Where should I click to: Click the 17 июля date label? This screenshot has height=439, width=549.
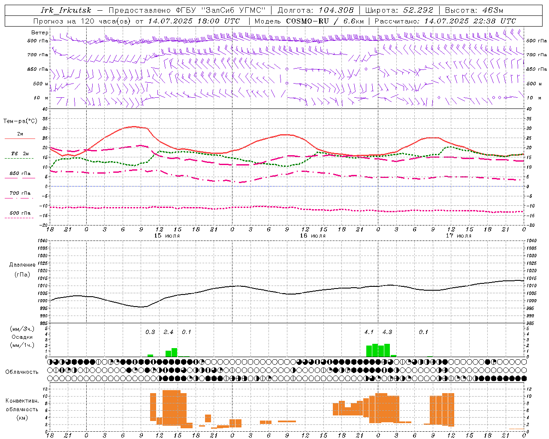[459, 236]
